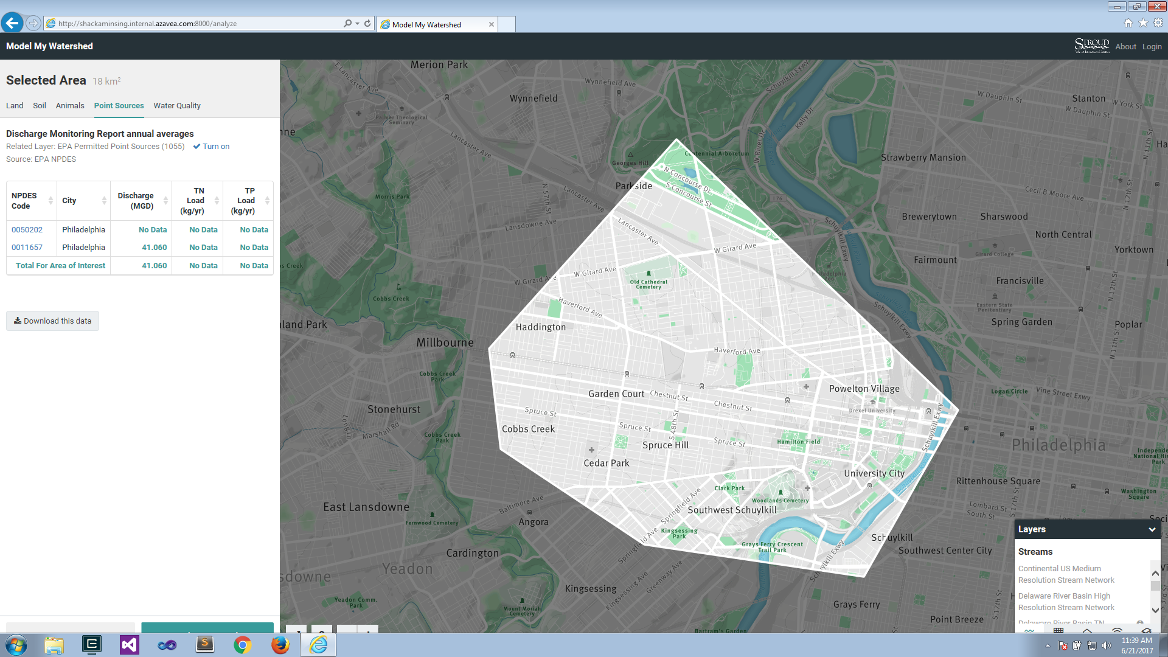Screen dimensions: 1168x657
Task: Toggle Delaware River Basin High Resolution layer
Action: tap(1066, 602)
